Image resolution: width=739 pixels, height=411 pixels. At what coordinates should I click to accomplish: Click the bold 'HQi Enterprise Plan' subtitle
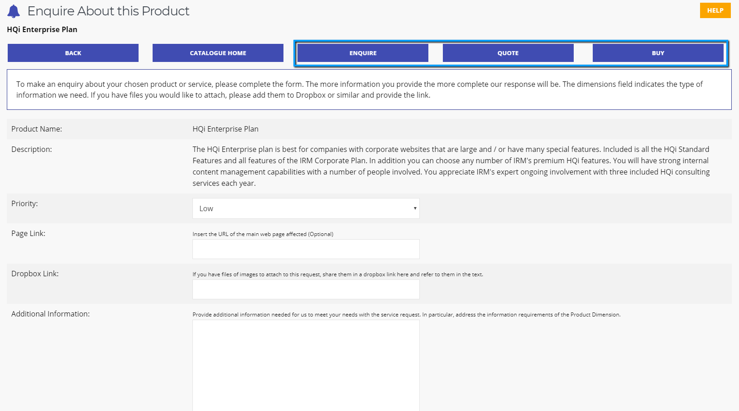pos(42,29)
